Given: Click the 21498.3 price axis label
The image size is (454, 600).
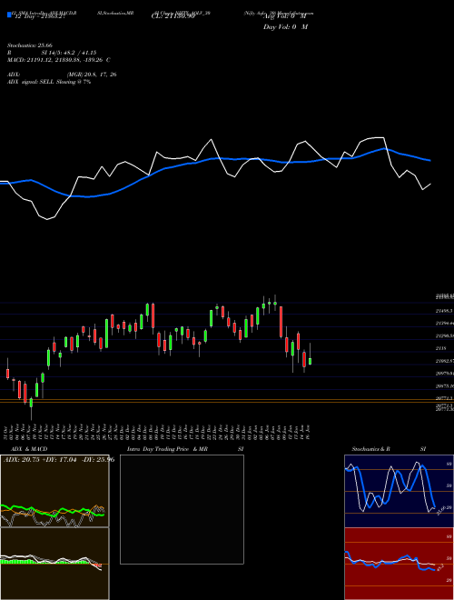Looking at the screenshot, I should click(444, 312).
